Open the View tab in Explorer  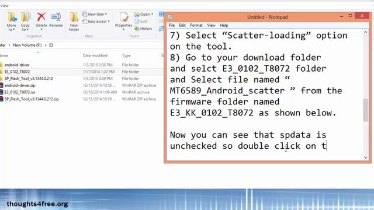point(4,6)
